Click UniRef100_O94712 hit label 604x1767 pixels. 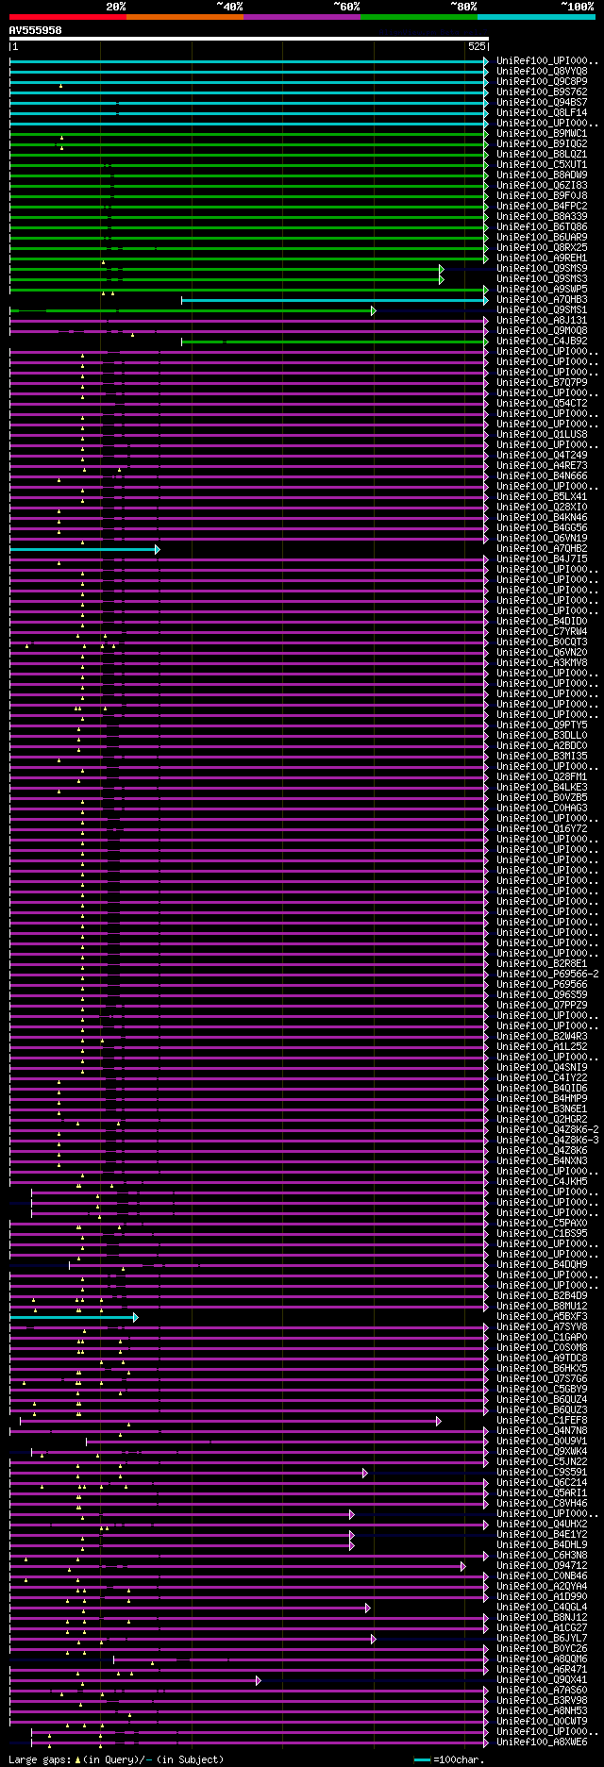click(542, 1565)
